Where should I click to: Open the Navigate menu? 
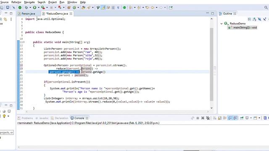[x=29, y=2]
